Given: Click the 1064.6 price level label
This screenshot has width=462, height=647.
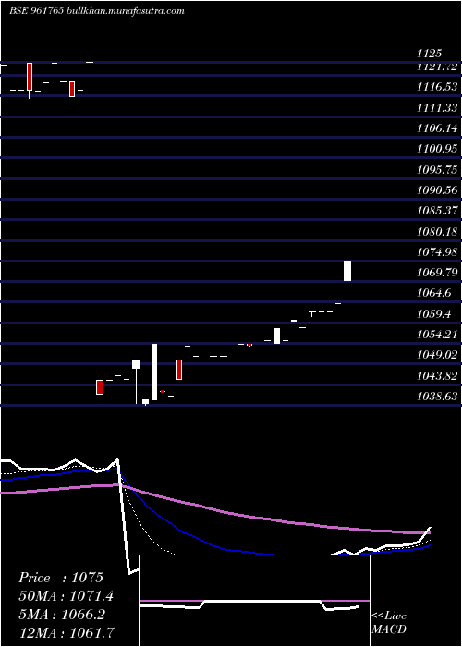Looking at the screenshot, I should point(433,293).
